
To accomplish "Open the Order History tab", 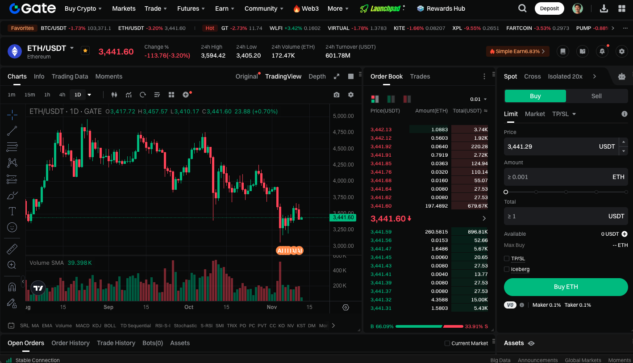I will pyautogui.click(x=71, y=343).
